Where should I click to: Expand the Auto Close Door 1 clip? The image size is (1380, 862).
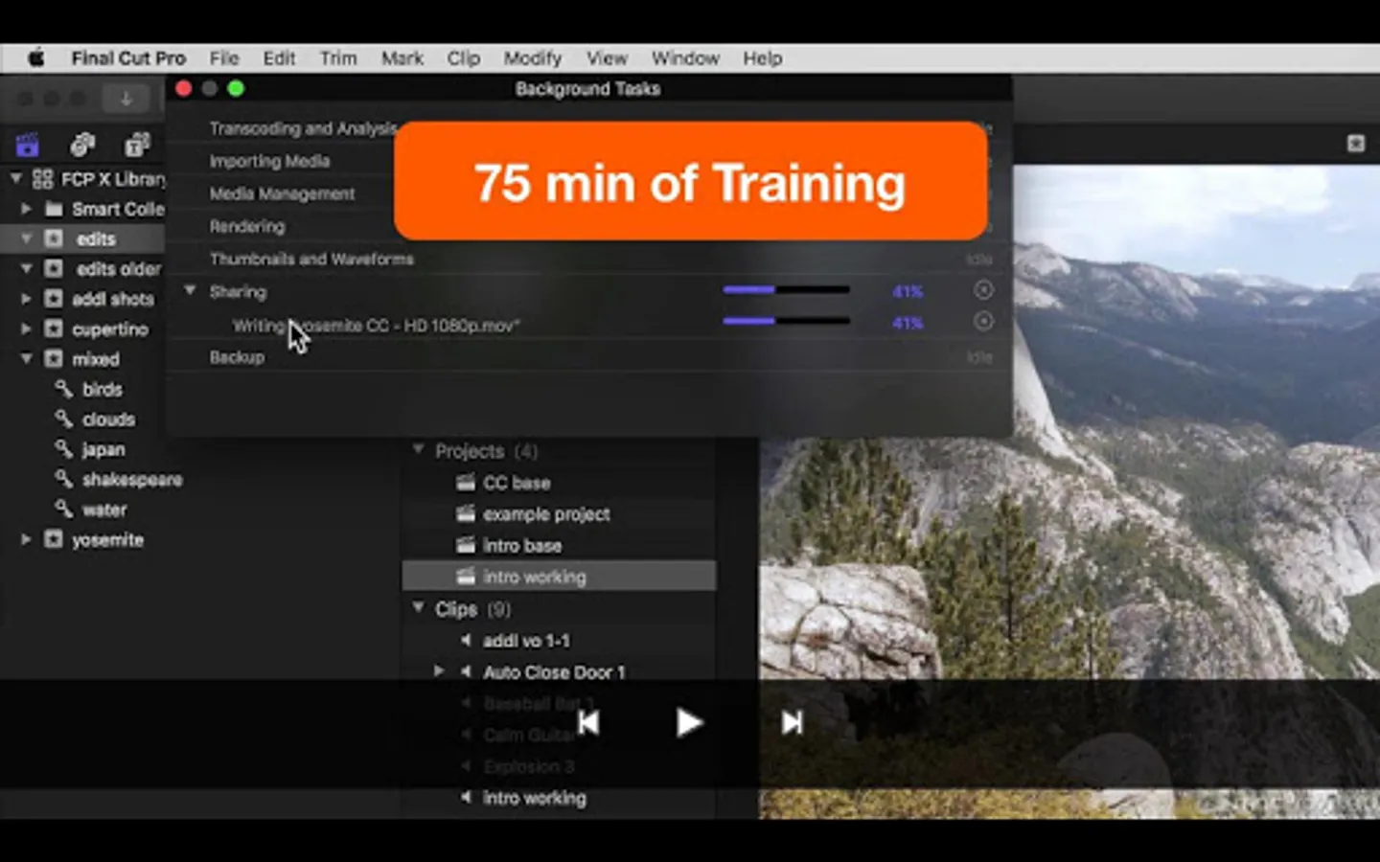click(x=439, y=671)
